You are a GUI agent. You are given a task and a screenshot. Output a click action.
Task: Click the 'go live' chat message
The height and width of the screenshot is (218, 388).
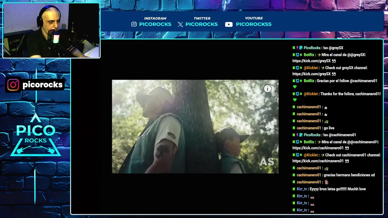[329, 128]
